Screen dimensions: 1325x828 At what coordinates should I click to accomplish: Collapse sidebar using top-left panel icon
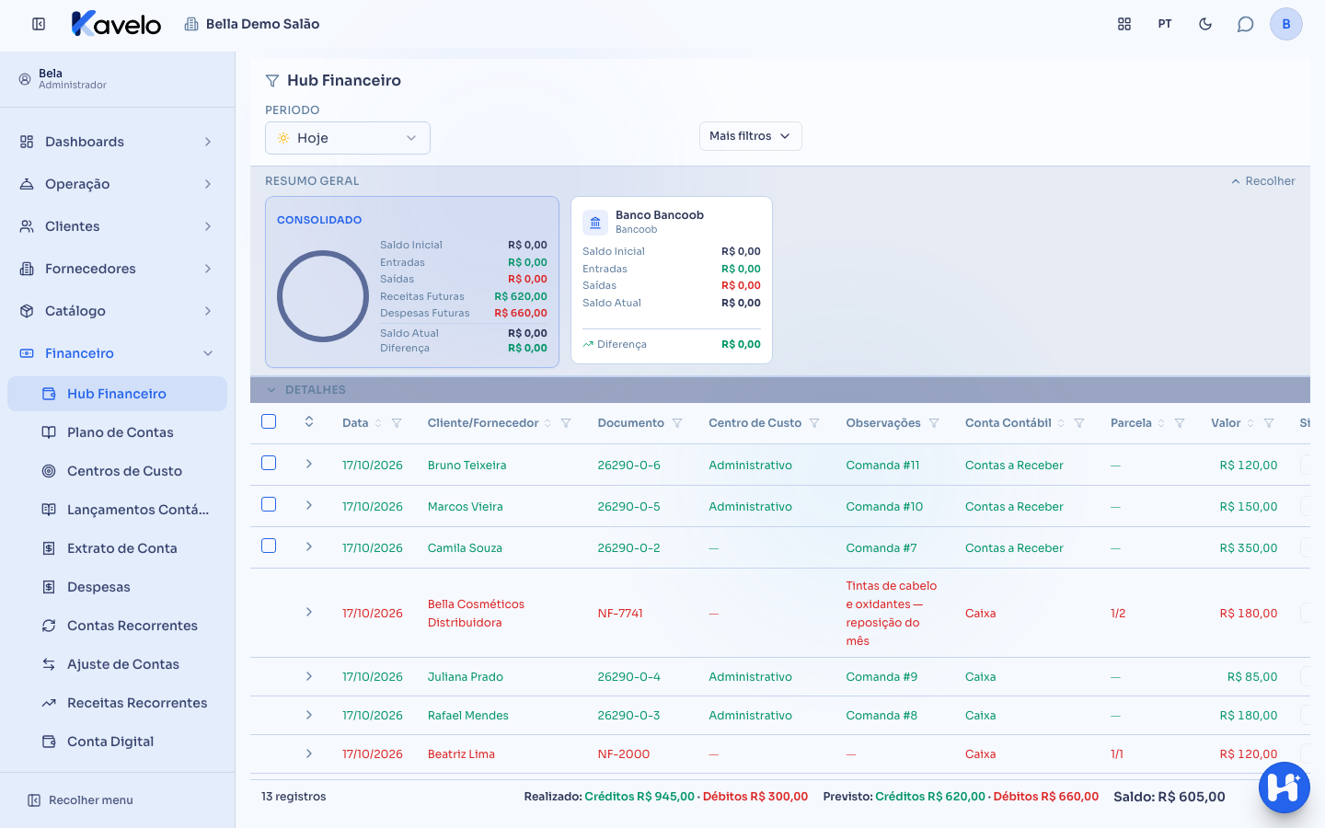(x=39, y=24)
